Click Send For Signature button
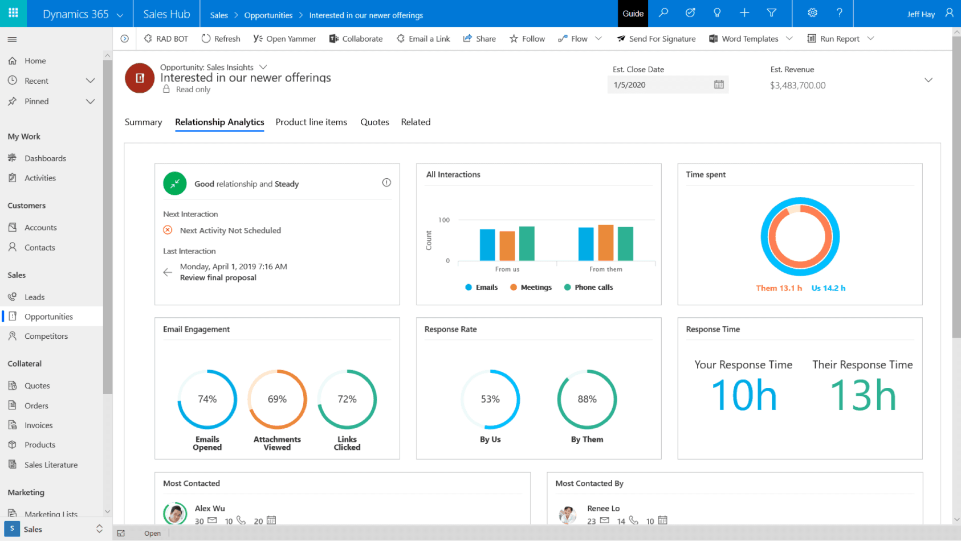 point(656,39)
